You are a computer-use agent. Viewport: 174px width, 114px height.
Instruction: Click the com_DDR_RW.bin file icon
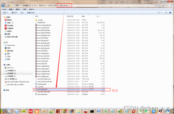pyautogui.click(x=36, y=30)
